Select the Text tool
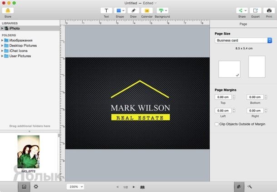The width and height of the screenshot is (277, 192). 106,10
